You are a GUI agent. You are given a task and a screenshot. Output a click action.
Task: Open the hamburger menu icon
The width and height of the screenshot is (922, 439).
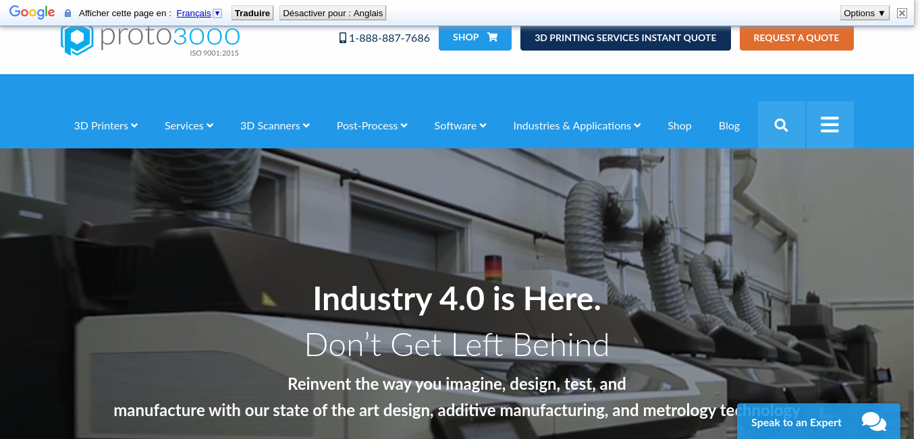[830, 125]
